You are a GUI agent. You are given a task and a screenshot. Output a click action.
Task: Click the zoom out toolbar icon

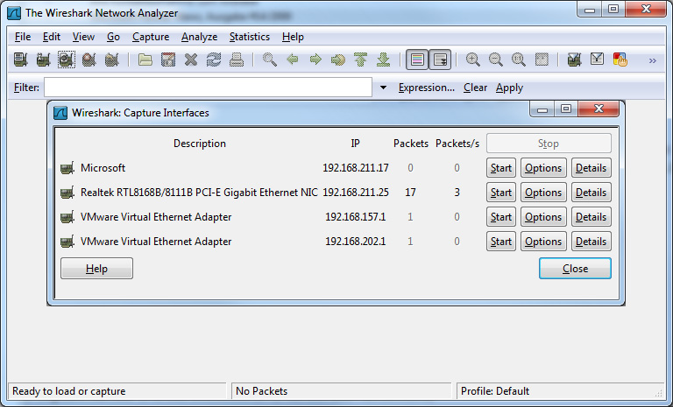496,60
